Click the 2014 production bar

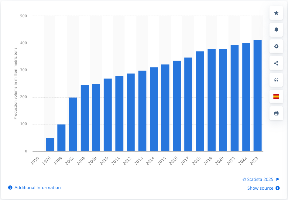point(154,109)
